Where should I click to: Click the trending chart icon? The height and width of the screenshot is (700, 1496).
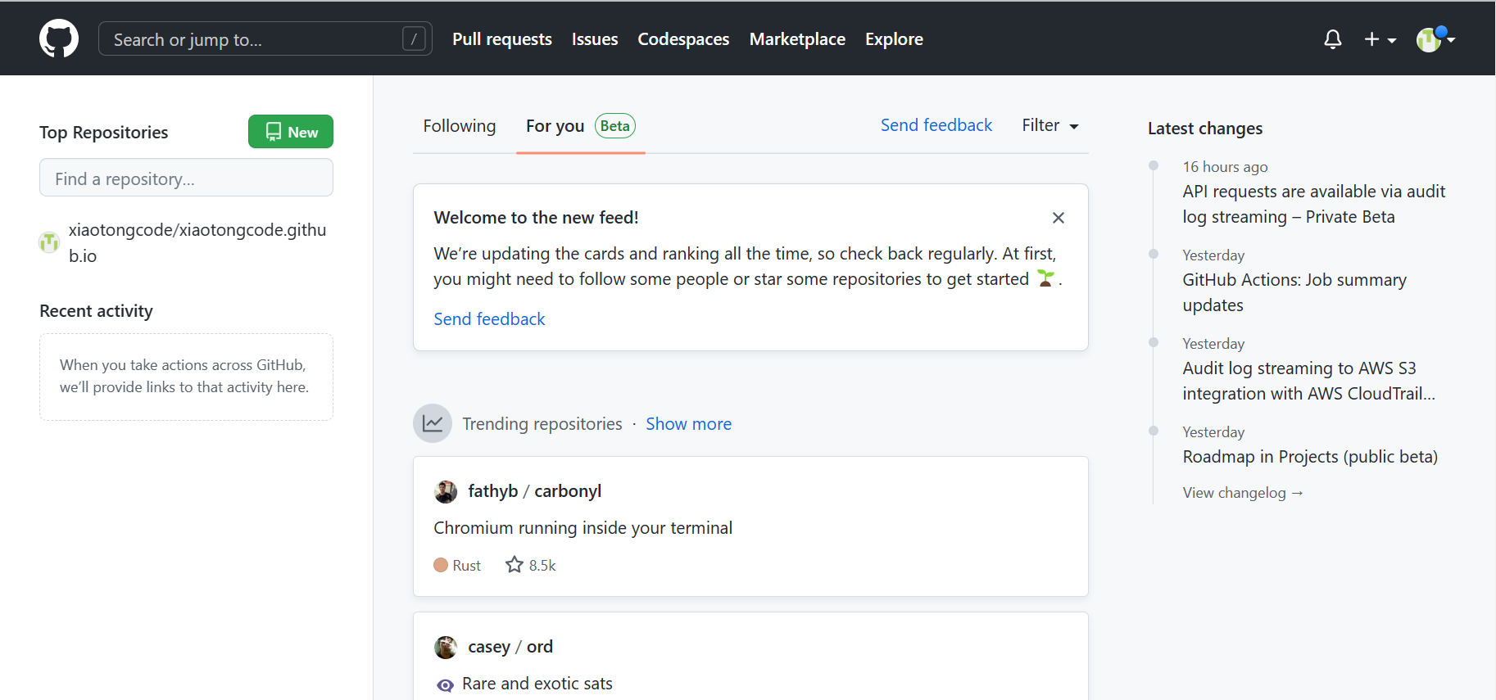point(433,423)
